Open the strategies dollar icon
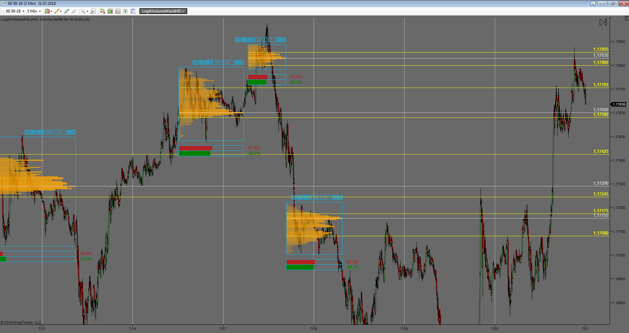The image size is (629, 333). [125, 11]
